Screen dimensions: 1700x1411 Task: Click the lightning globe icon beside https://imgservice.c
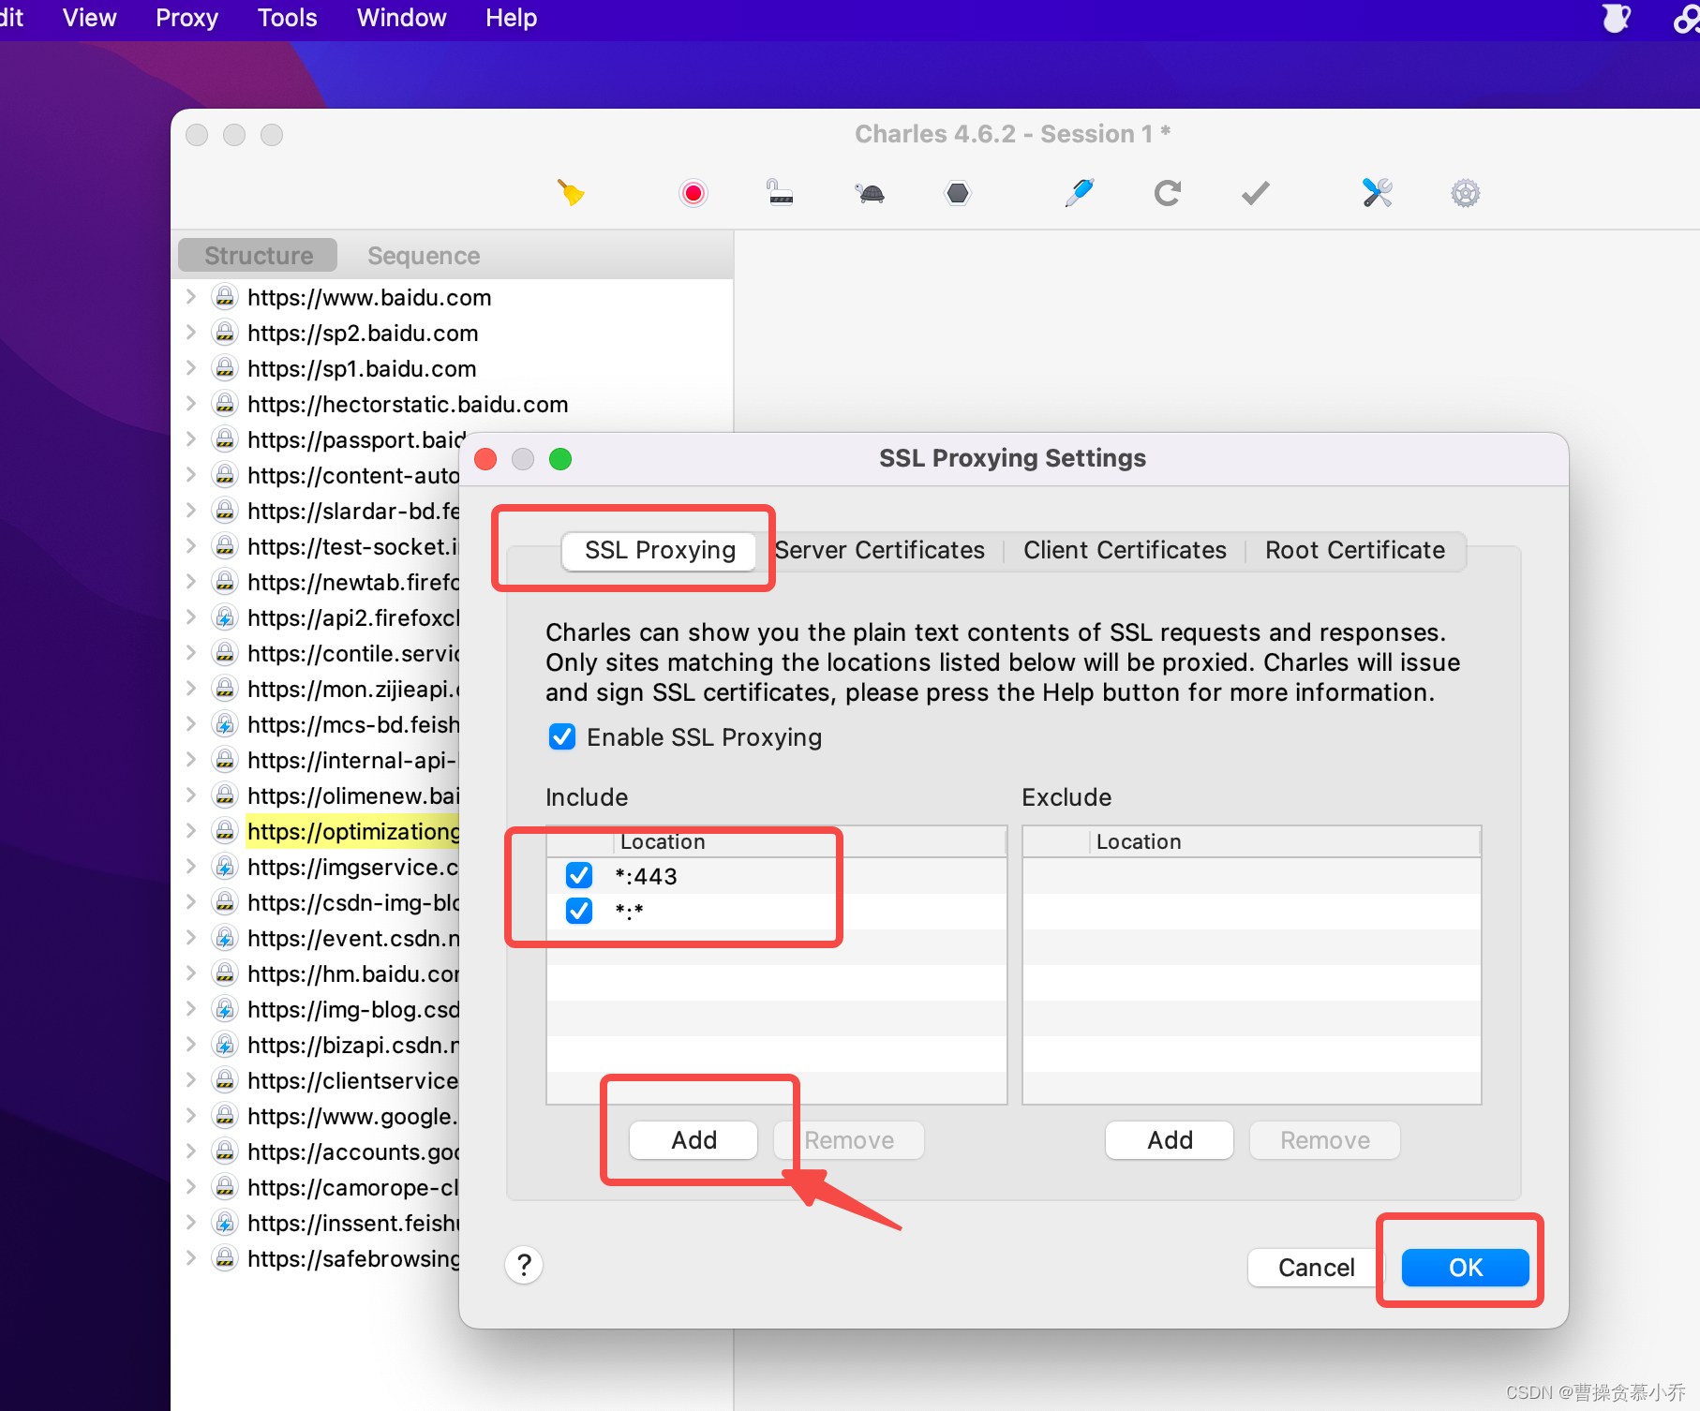coord(225,867)
